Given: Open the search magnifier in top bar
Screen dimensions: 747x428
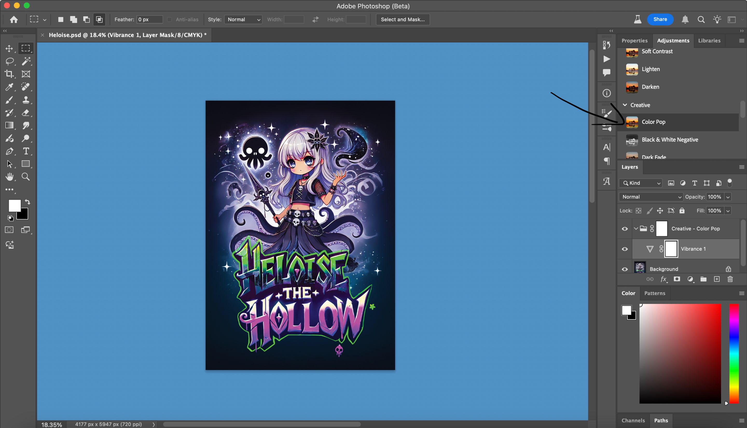Looking at the screenshot, I should coord(701,19).
